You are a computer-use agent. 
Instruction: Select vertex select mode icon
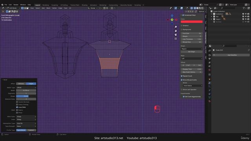pos(22,8)
